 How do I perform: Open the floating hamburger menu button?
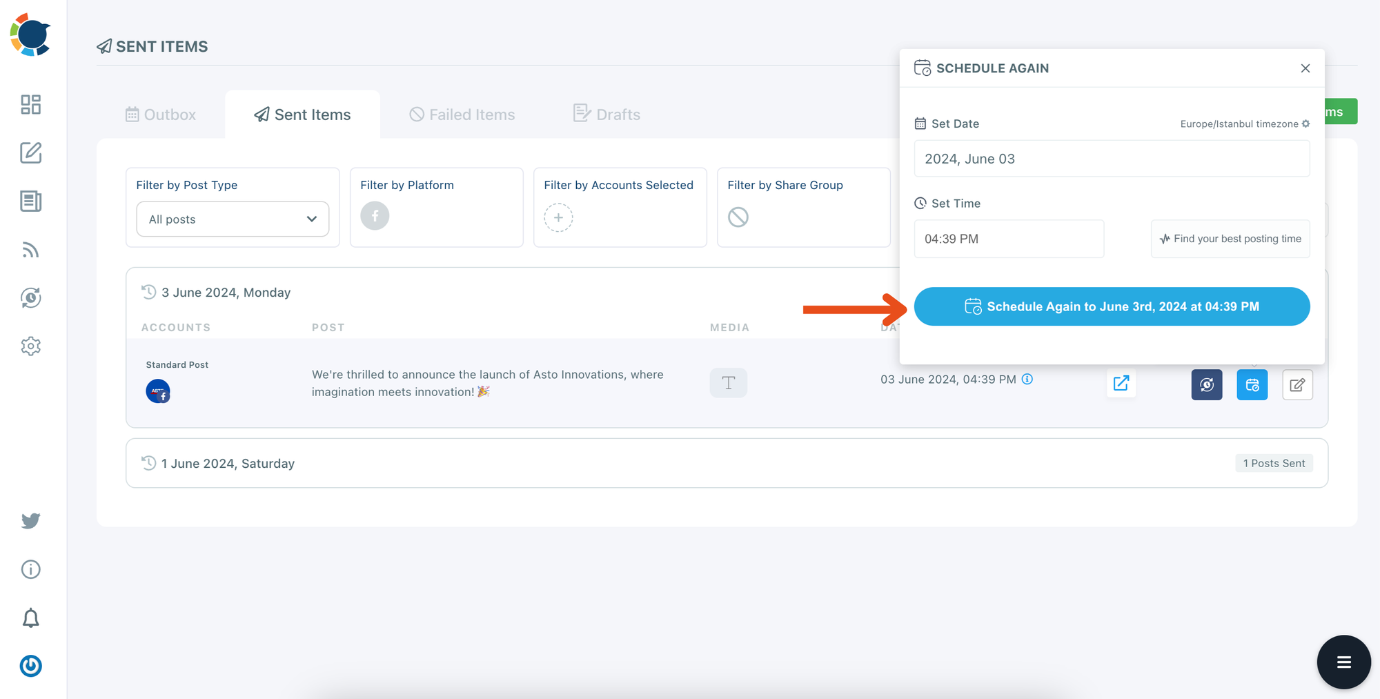click(1344, 662)
